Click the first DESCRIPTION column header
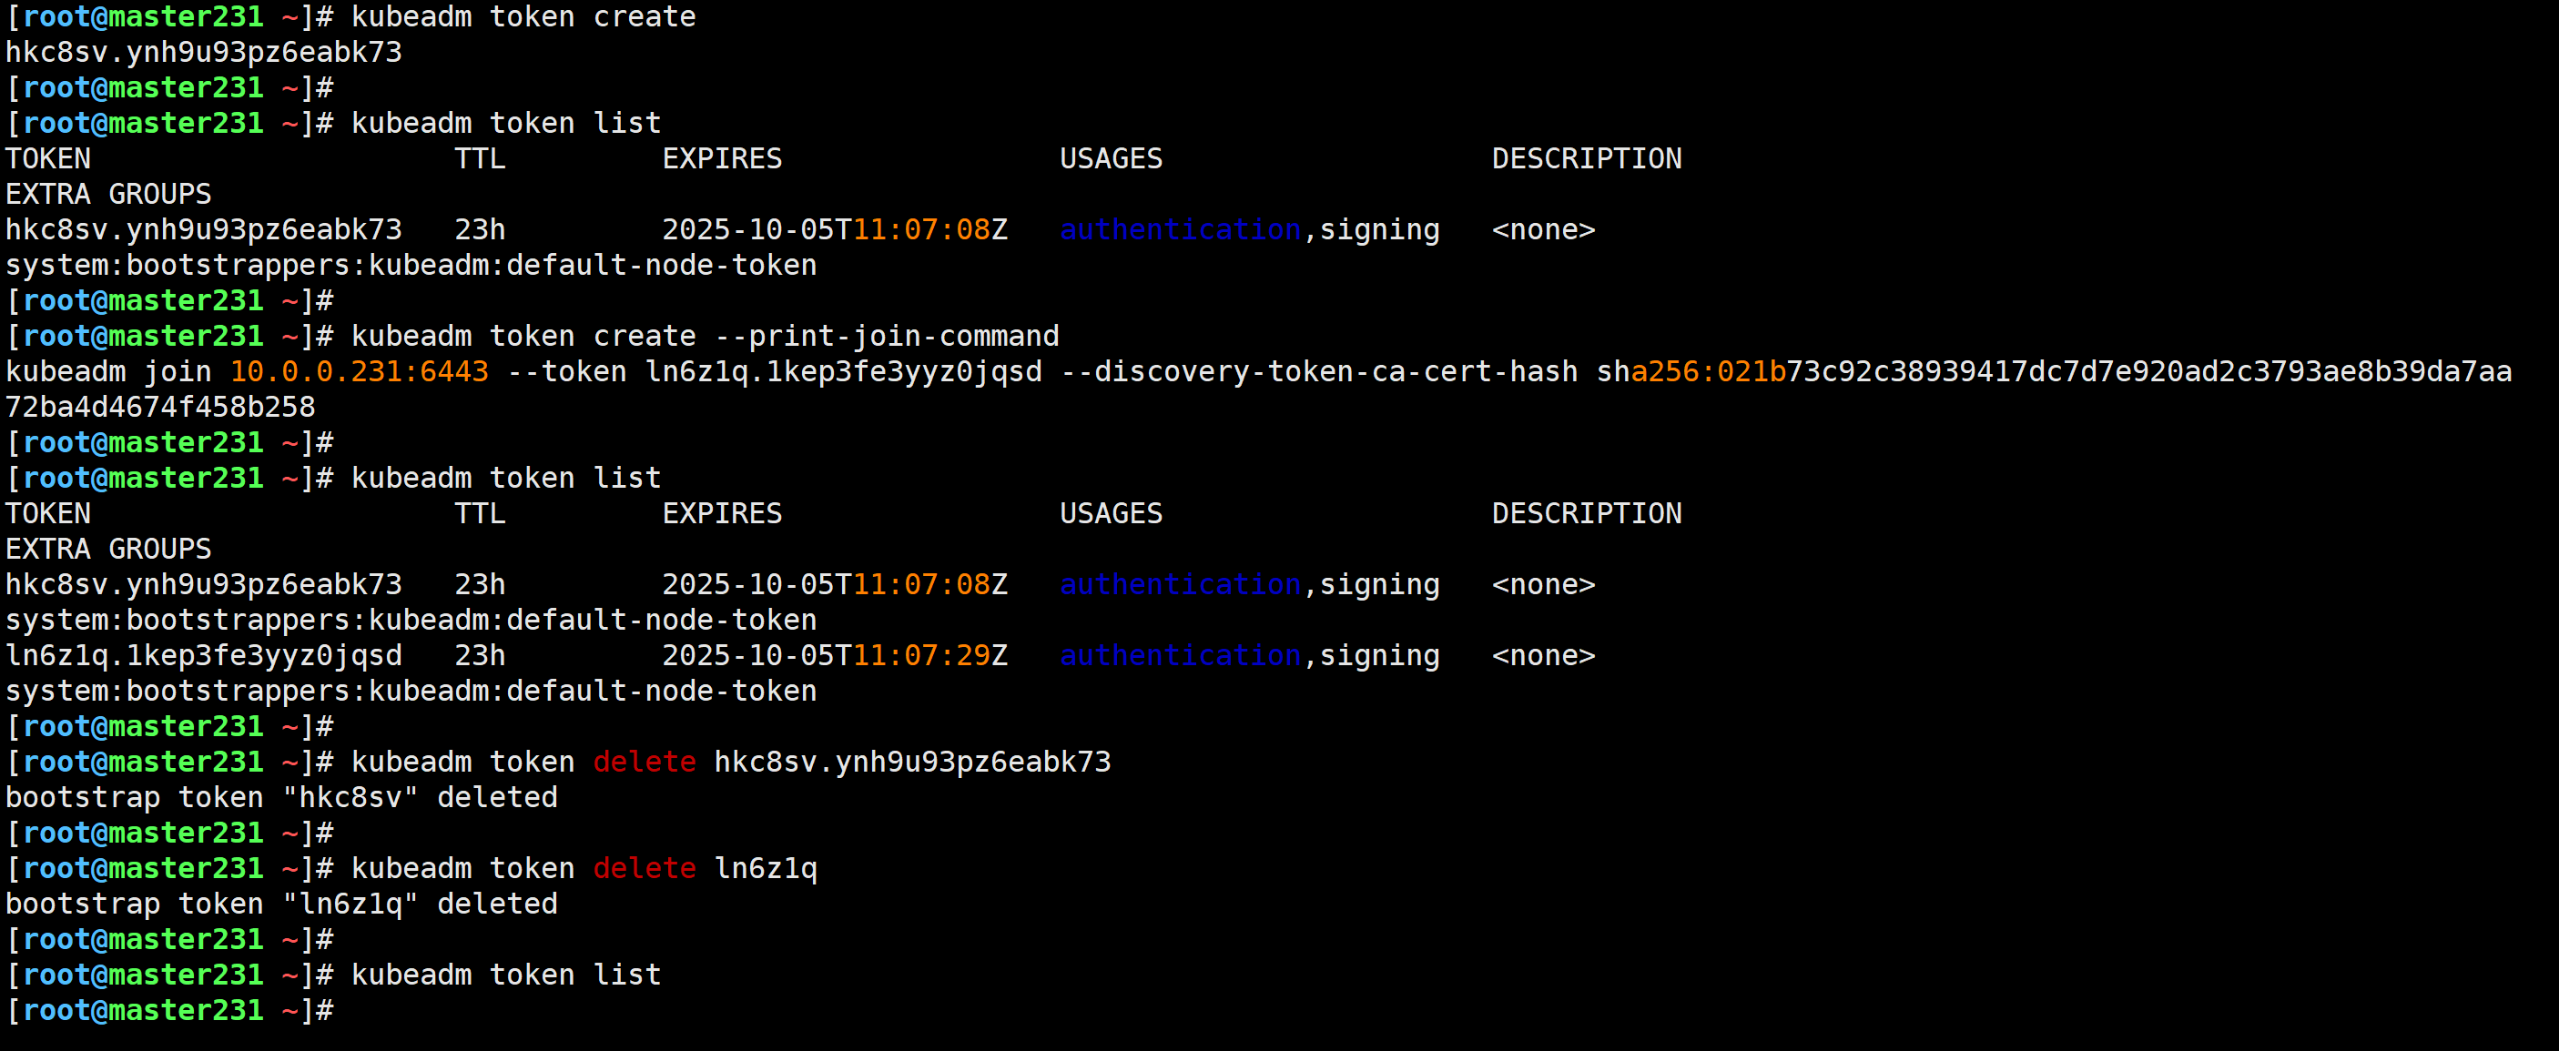The height and width of the screenshot is (1051, 2559). click(x=1586, y=159)
